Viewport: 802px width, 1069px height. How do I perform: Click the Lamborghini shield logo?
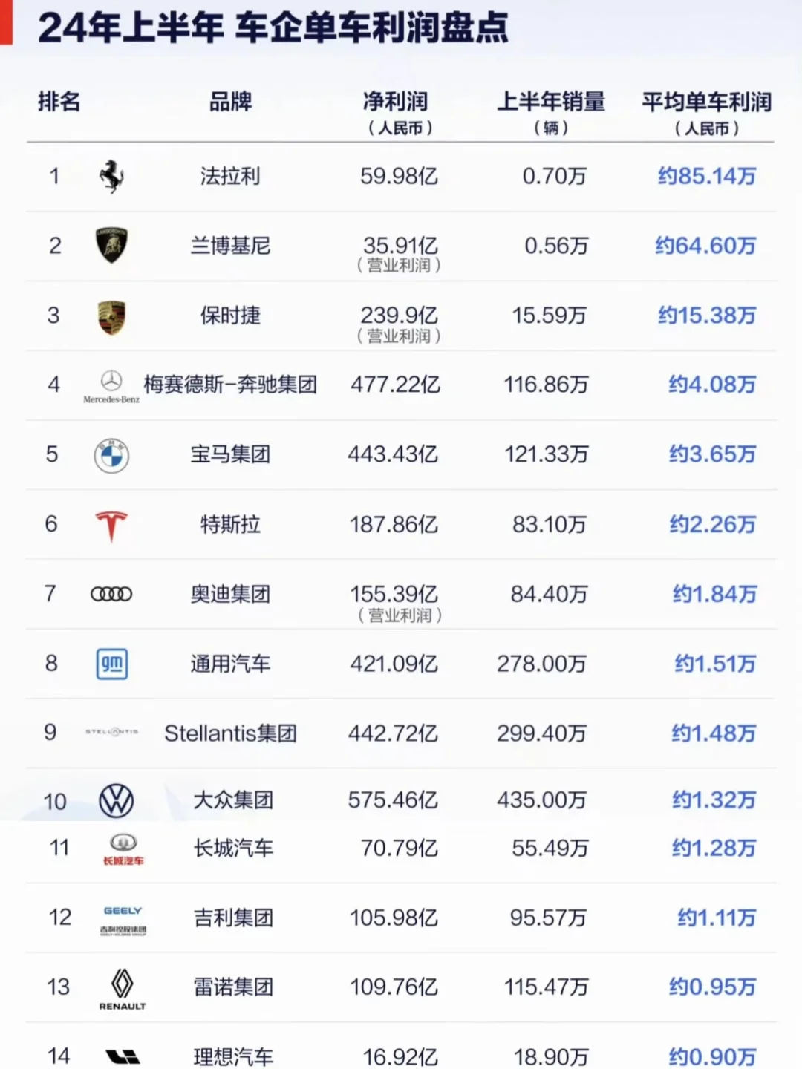coord(111,245)
